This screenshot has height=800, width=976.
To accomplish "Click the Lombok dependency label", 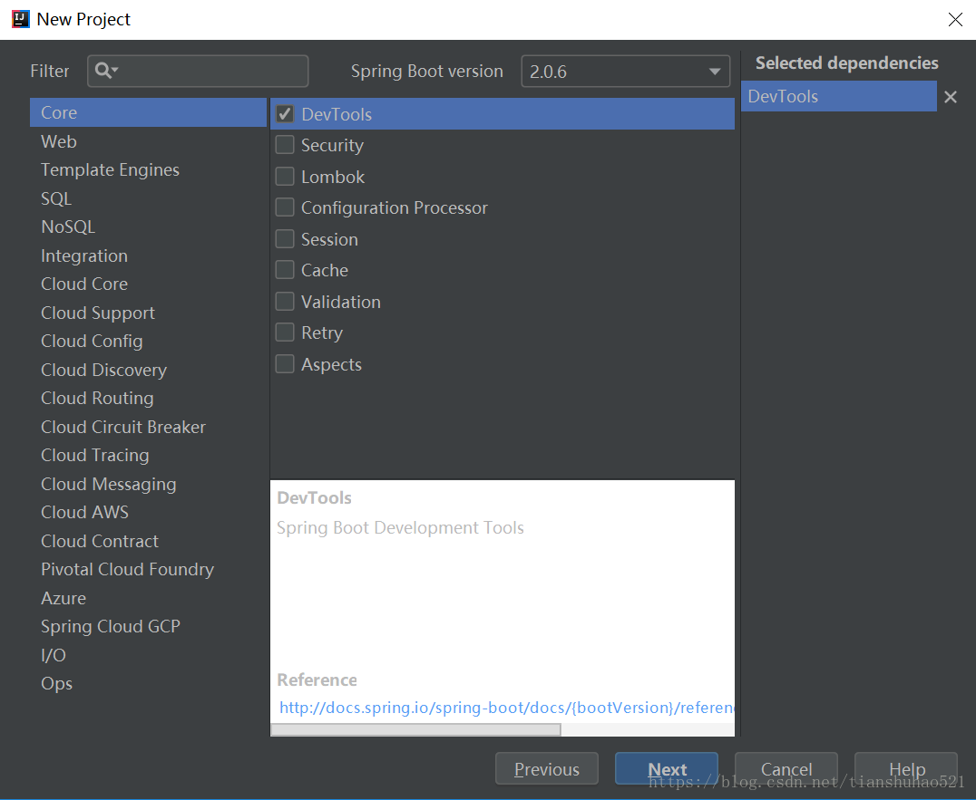I will [x=333, y=178].
